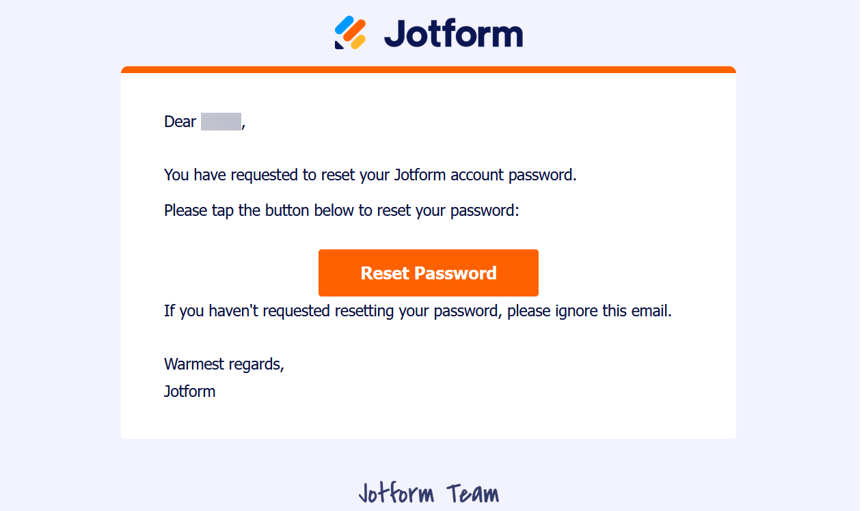Click the handwritten Jotform Team signature

429,493
